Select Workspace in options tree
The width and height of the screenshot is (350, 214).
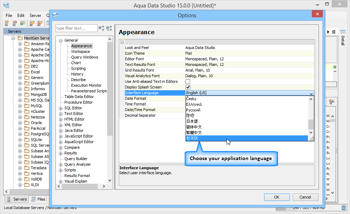80,51
